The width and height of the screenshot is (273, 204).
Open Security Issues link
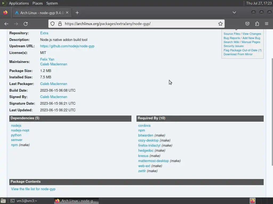[x=234, y=46]
